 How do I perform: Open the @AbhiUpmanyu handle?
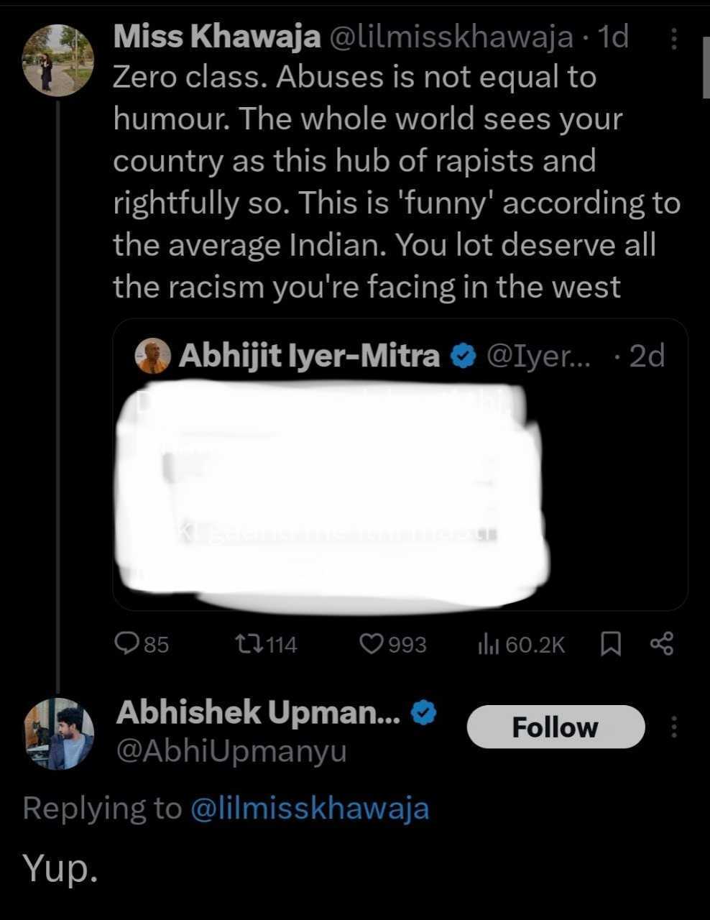(x=231, y=751)
